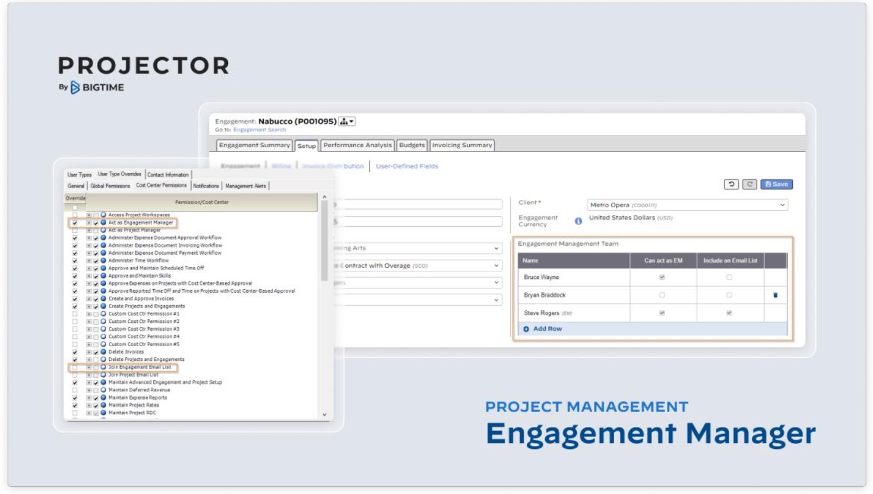This screenshot has height=494, width=873.
Task: Toggle the Override column header checkbox
Action: pos(75,207)
